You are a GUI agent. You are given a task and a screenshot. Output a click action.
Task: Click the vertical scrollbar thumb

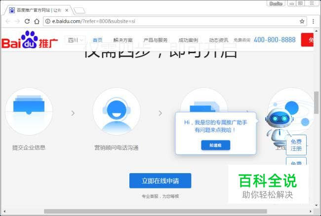click(316, 103)
